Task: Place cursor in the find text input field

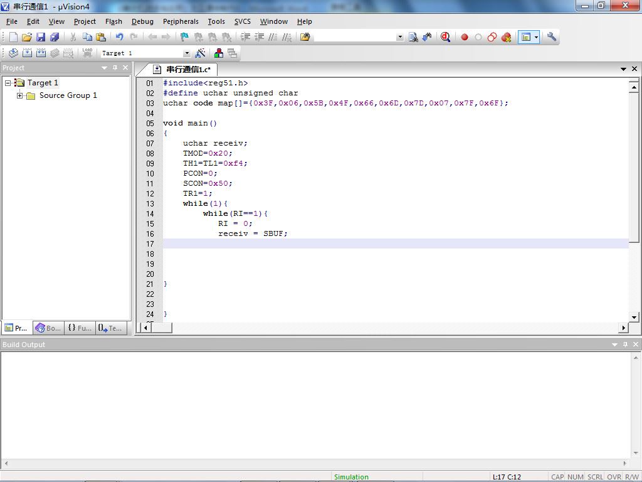Action: pos(355,37)
